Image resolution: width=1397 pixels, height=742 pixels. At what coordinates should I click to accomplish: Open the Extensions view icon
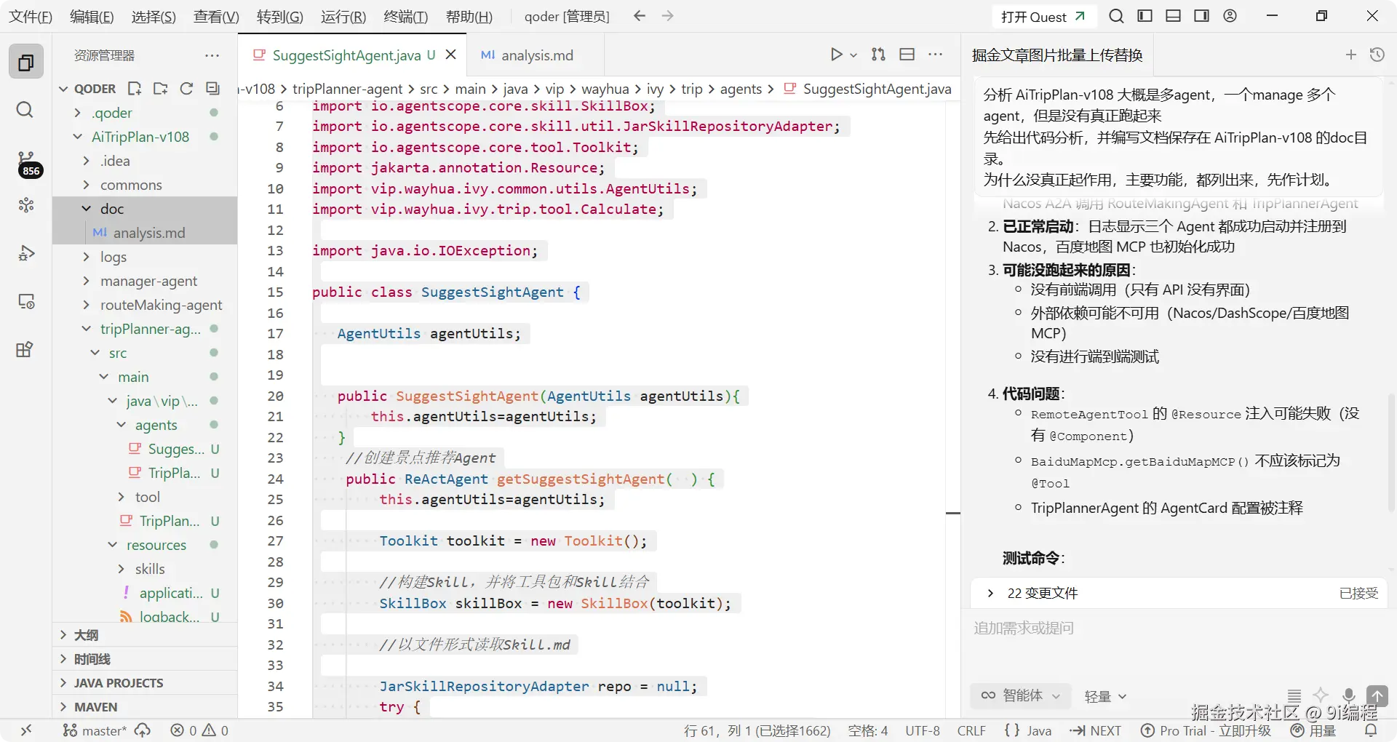tap(25, 349)
